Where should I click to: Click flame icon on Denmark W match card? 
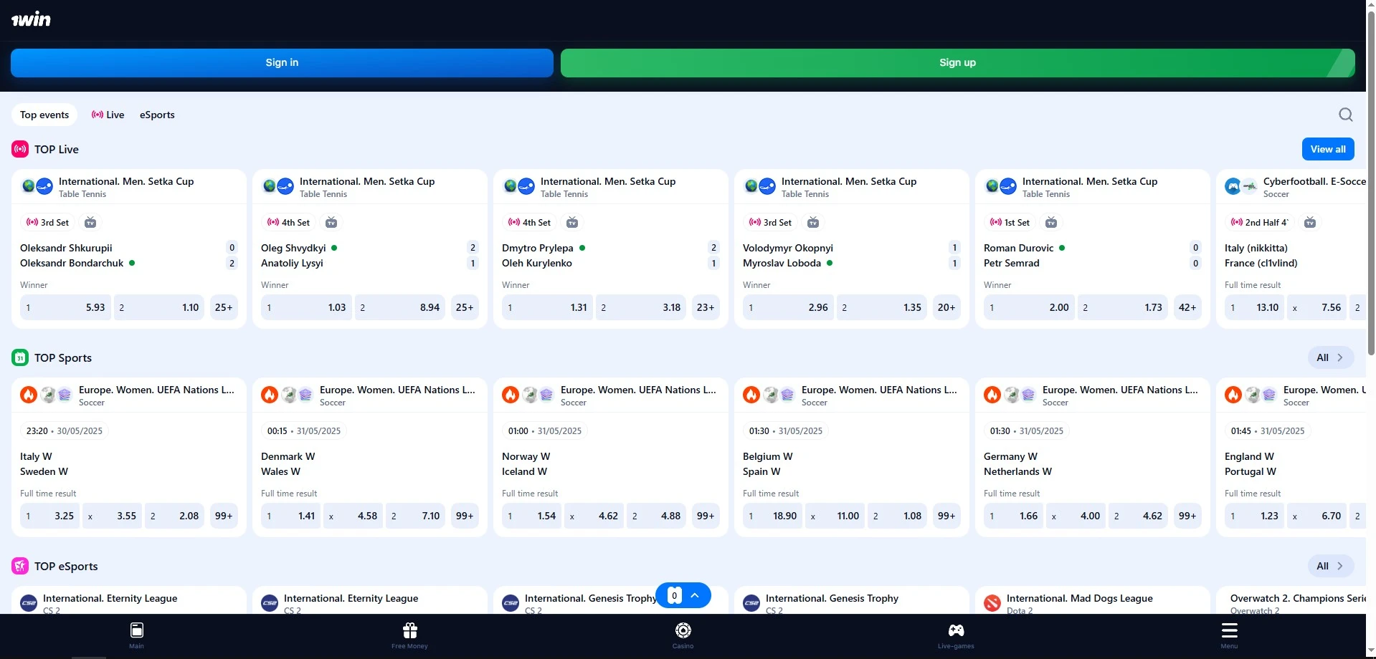(x=270, y=395)
